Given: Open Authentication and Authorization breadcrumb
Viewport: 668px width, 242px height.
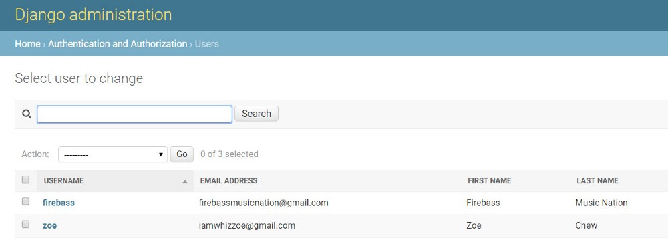Looking at the screenshot, I should click(118, 44).
